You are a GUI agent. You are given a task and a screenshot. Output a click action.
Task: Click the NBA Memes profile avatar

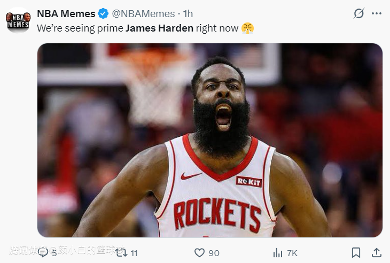point(18,20)
